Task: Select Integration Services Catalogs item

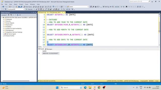Action: [14, 32]
